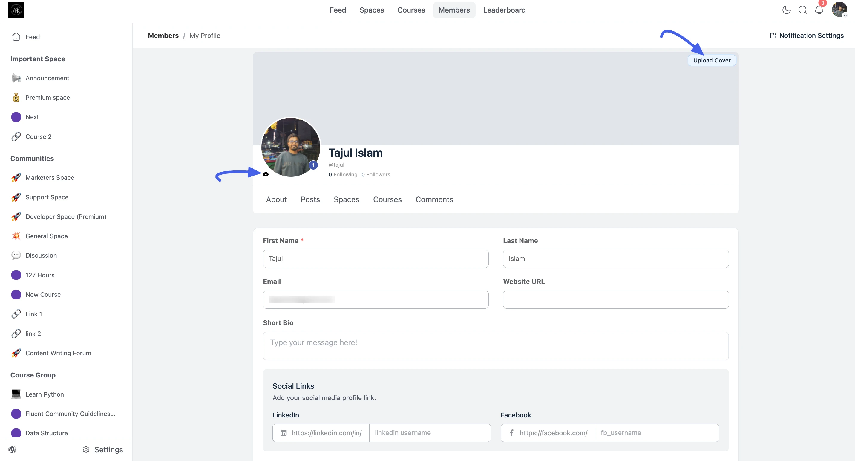Viewport: 855px width, 461px height.
Task: Click the Last Name input field
Action: pyautogui.click(x=616, y=259)
